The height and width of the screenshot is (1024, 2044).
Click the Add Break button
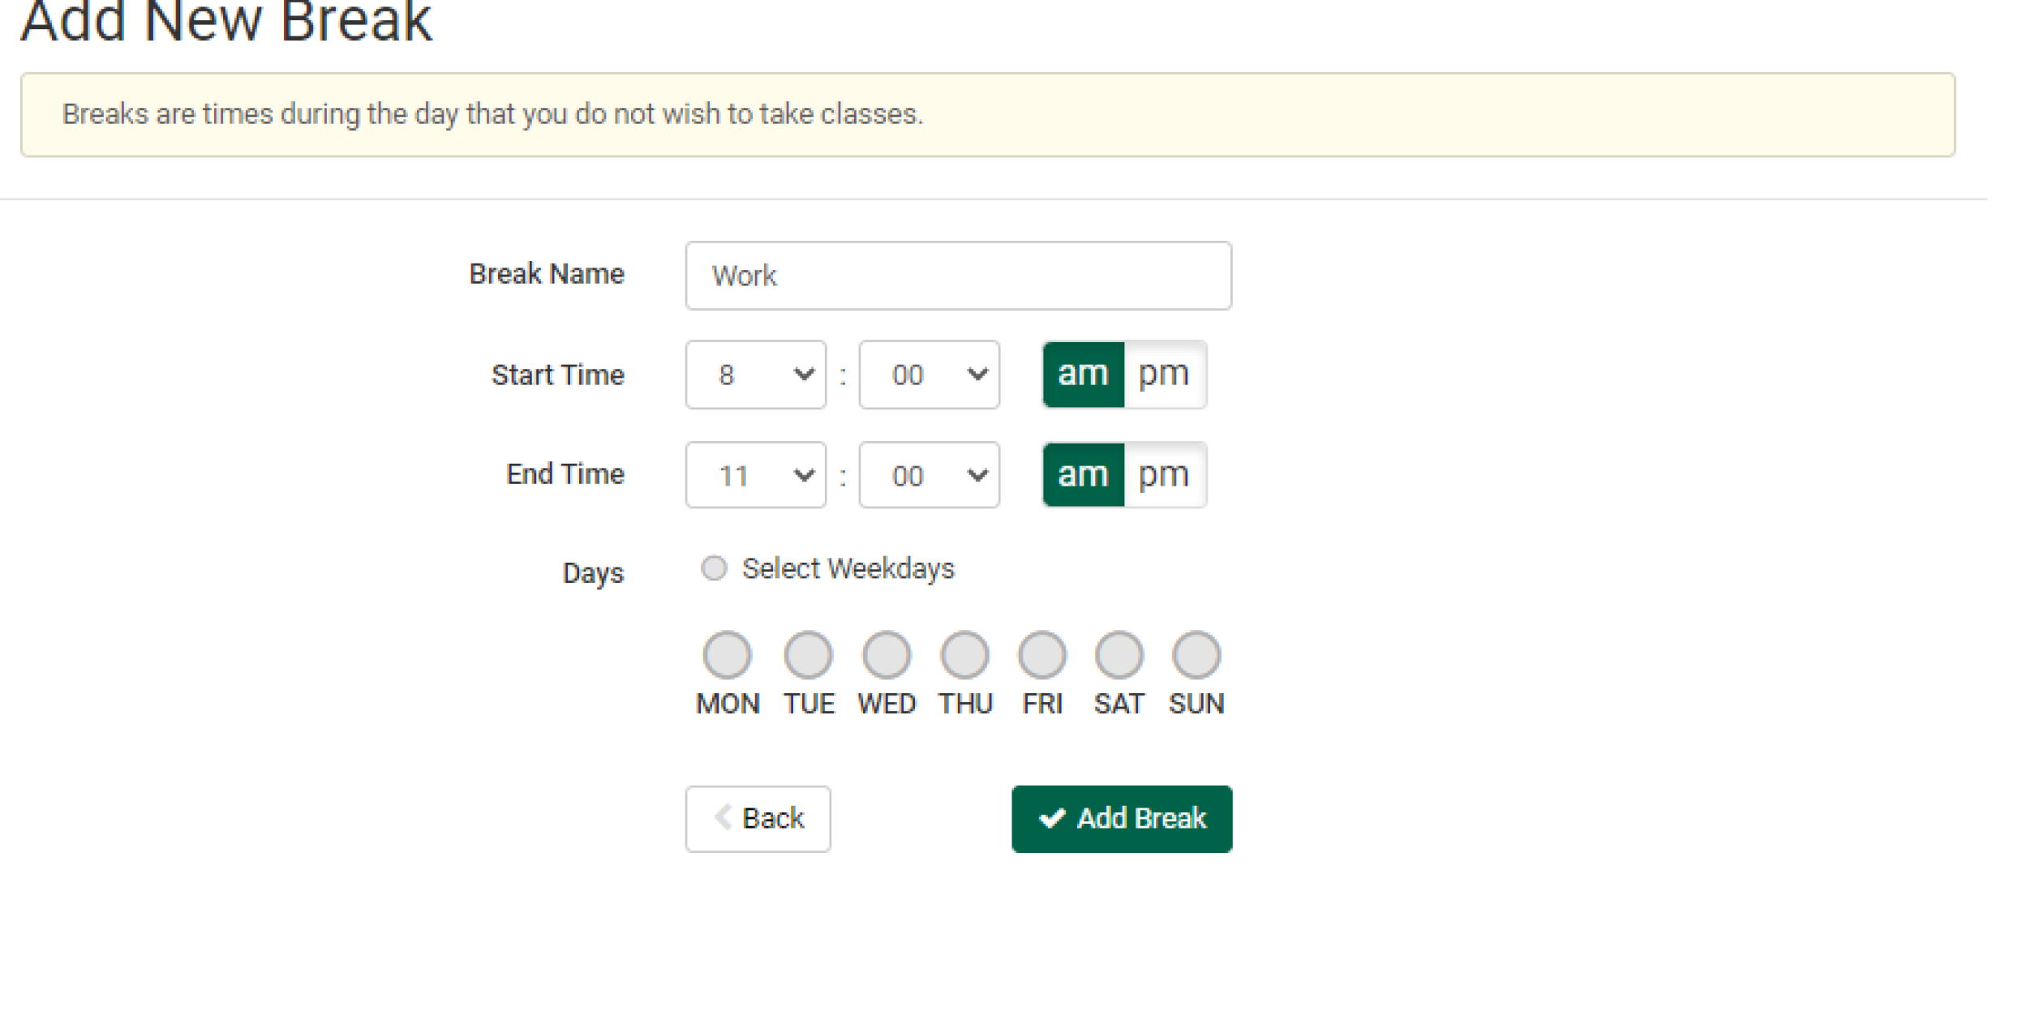pyautogui.click(x=1122, y=818)
